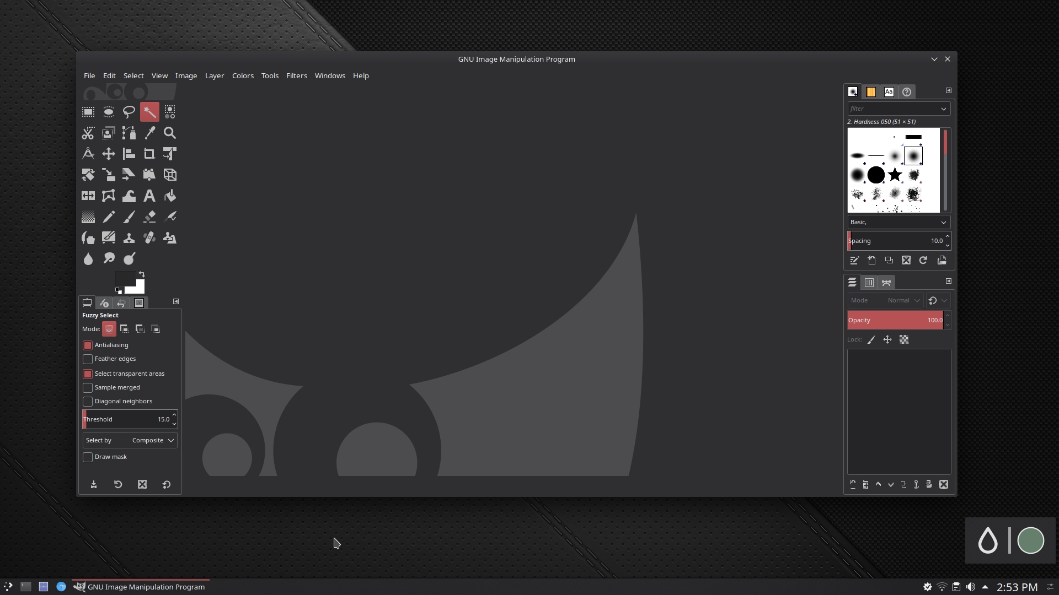This screenshot has height=595, width=1059.
Task: Switch to the Patterns tab
Action: (x=871, y=92)
